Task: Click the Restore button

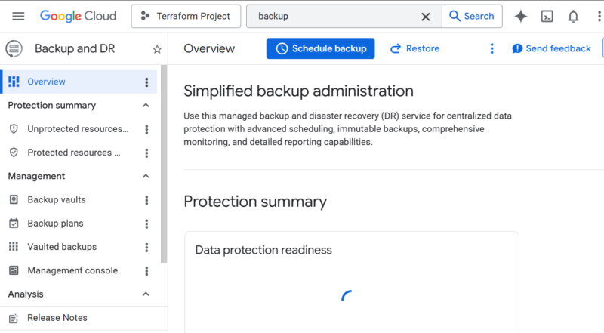Action: pyautogui.click(x=414, y=48)
